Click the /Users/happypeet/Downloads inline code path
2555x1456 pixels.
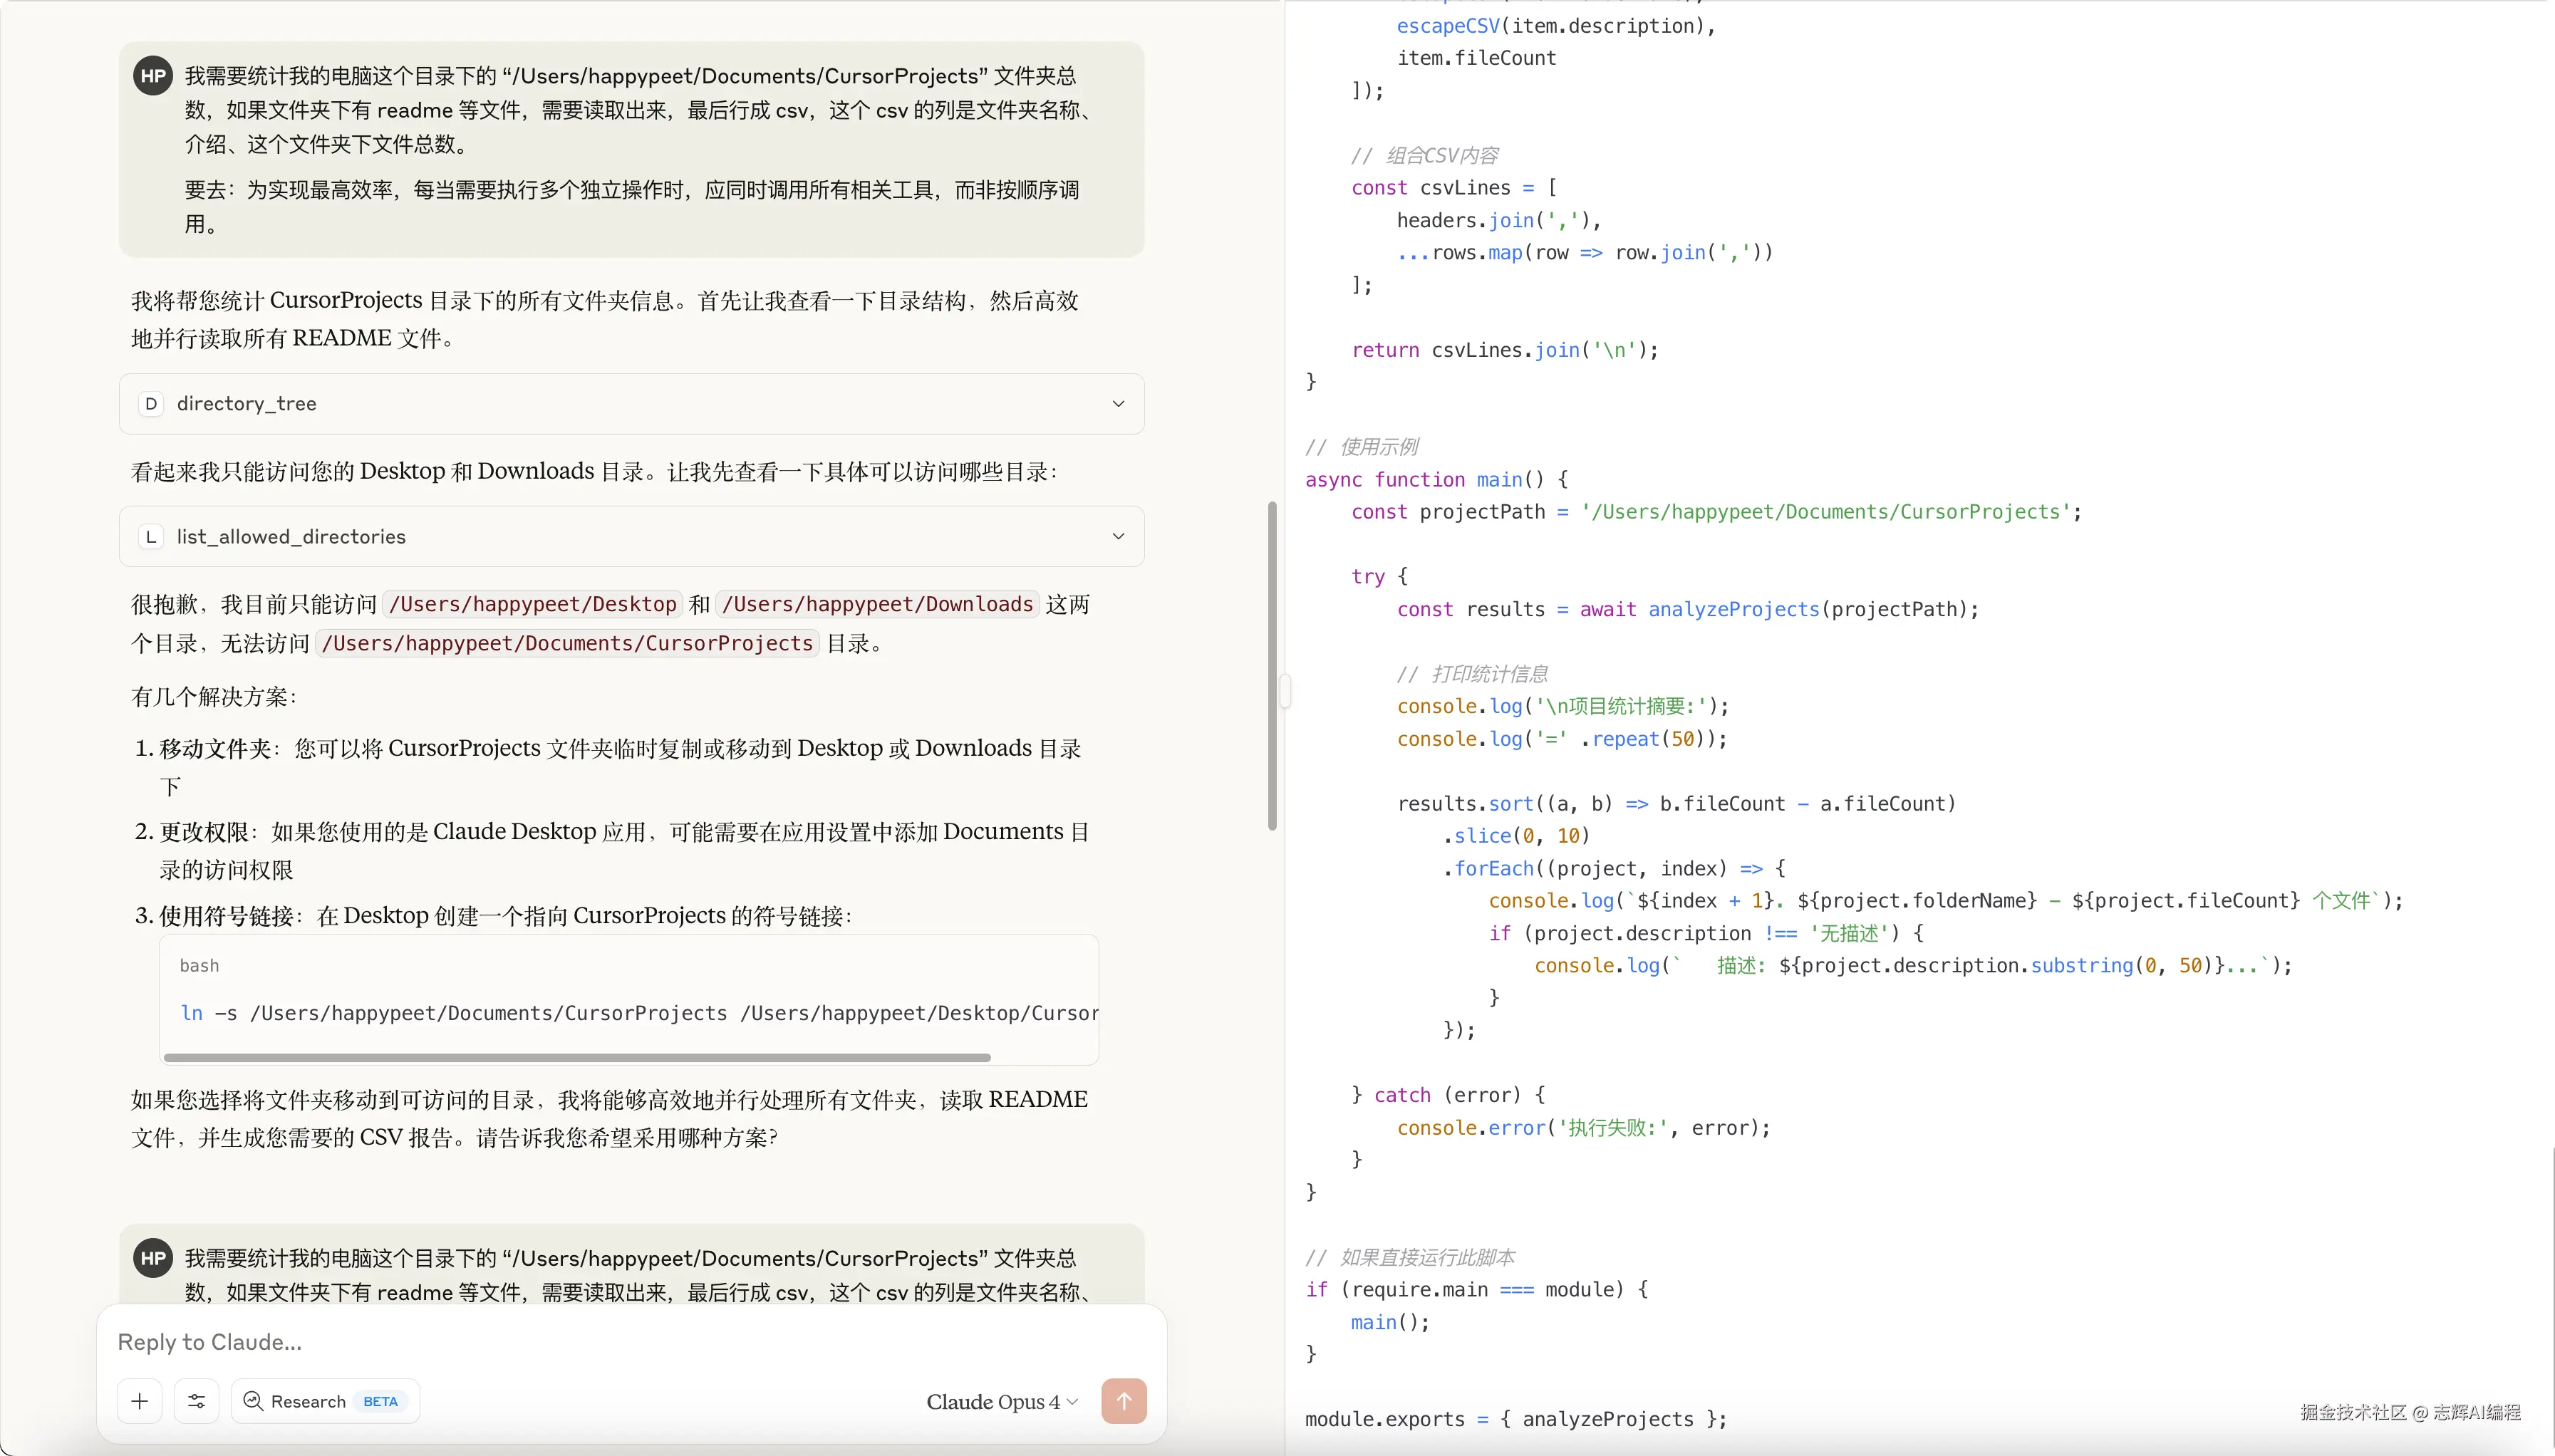coord(877,604)
